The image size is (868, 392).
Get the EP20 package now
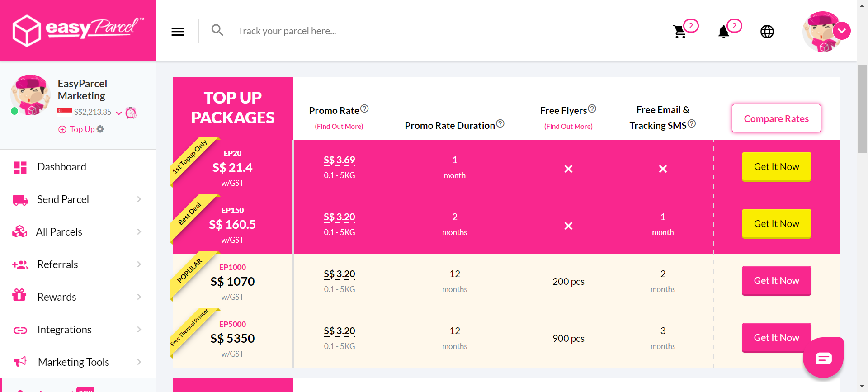point(776,167)
